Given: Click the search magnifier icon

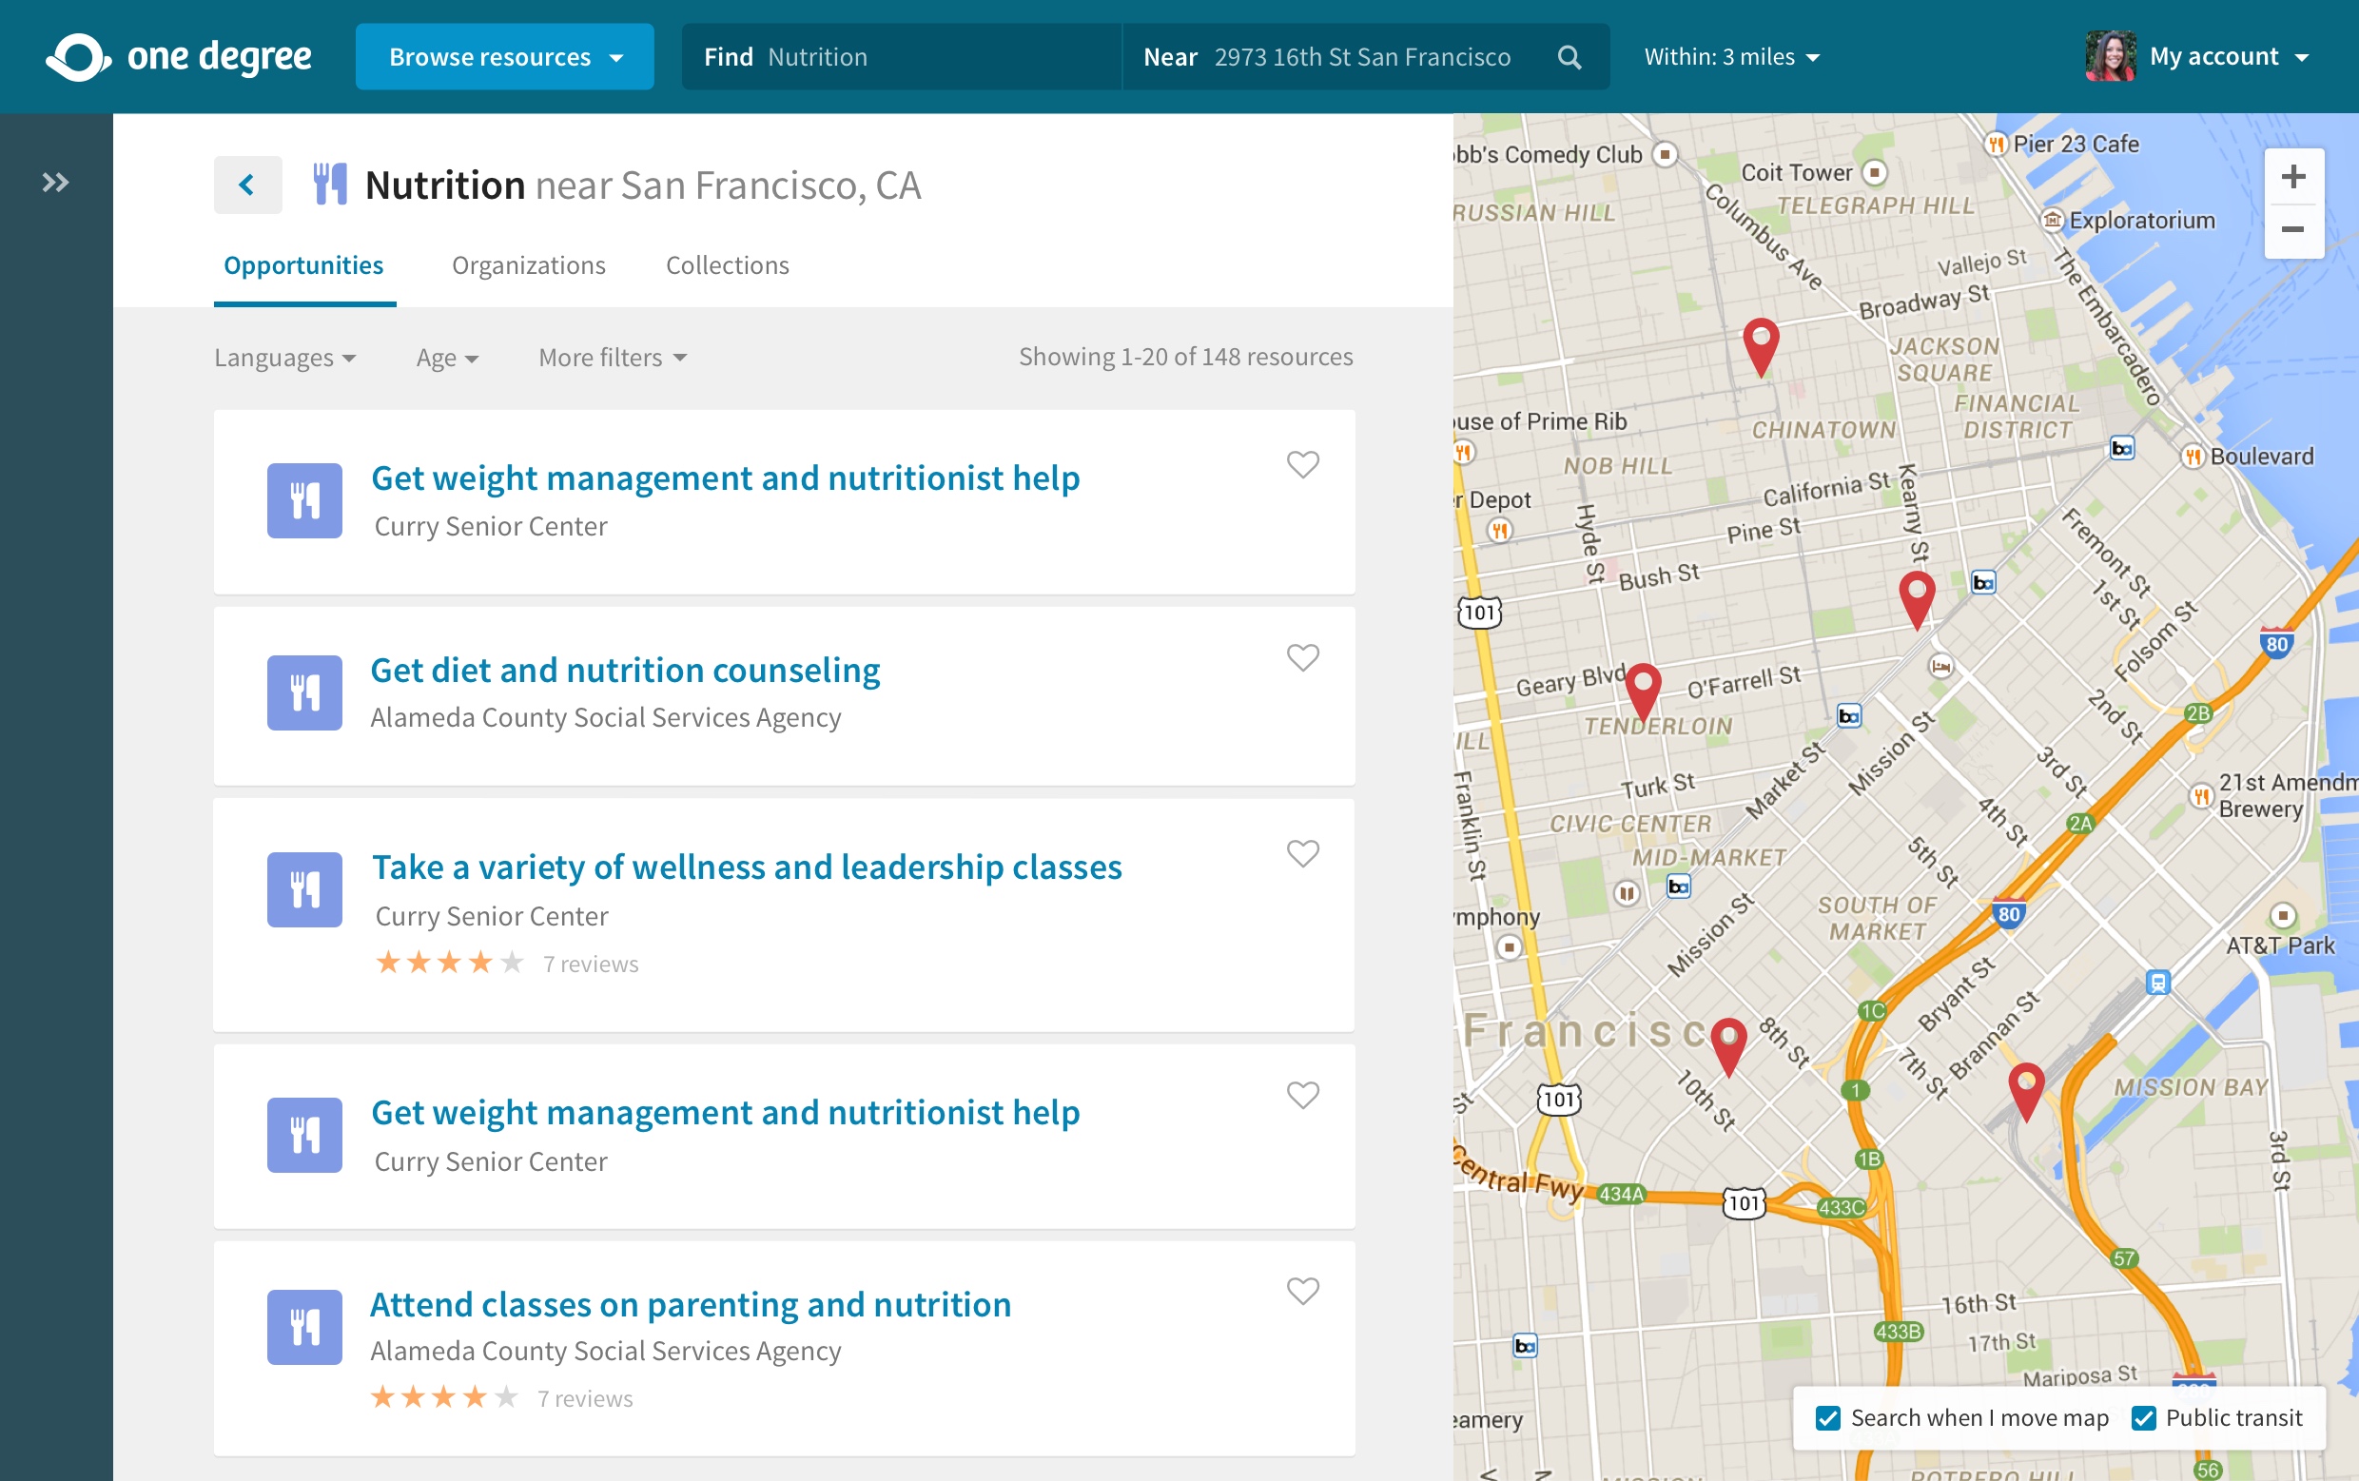Looking at the screenshot, I should pyautogui.click(x=1569, y=57).
